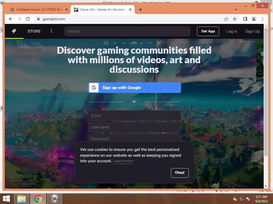Viewport: 273px width, 204px height.
Task: Open the Windows Start menu
Action: pyautogui.click(x=6, y=199)
